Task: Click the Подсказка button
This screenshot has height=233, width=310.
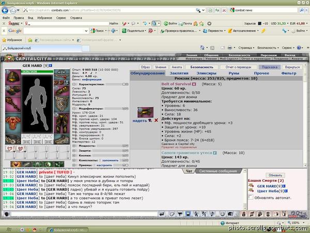Action: [270, 67]
